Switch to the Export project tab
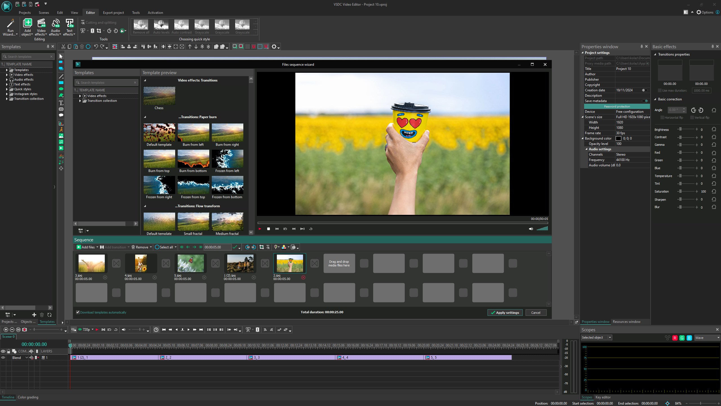721x406 pixels. click(x=114, y=12)
